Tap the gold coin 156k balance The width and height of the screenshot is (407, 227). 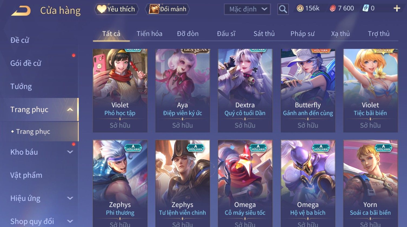(308, 8)
